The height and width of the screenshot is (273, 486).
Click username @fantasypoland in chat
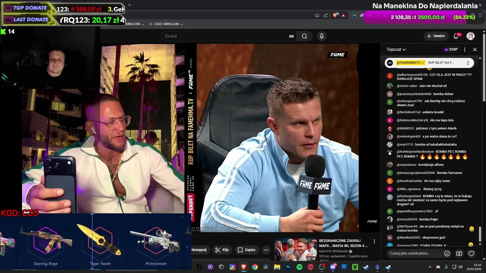(409, 196)
